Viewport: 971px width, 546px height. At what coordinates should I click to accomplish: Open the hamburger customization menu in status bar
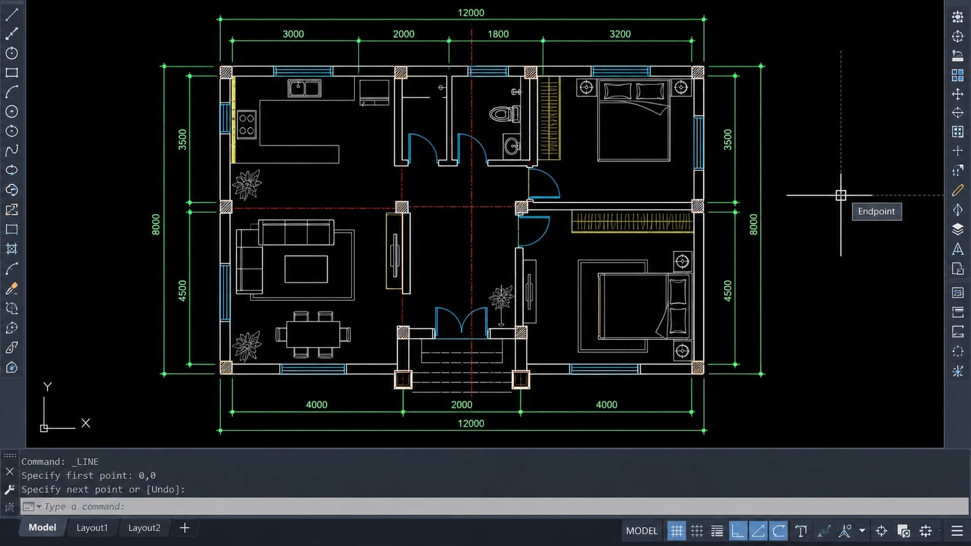click(x=958, y=530)
